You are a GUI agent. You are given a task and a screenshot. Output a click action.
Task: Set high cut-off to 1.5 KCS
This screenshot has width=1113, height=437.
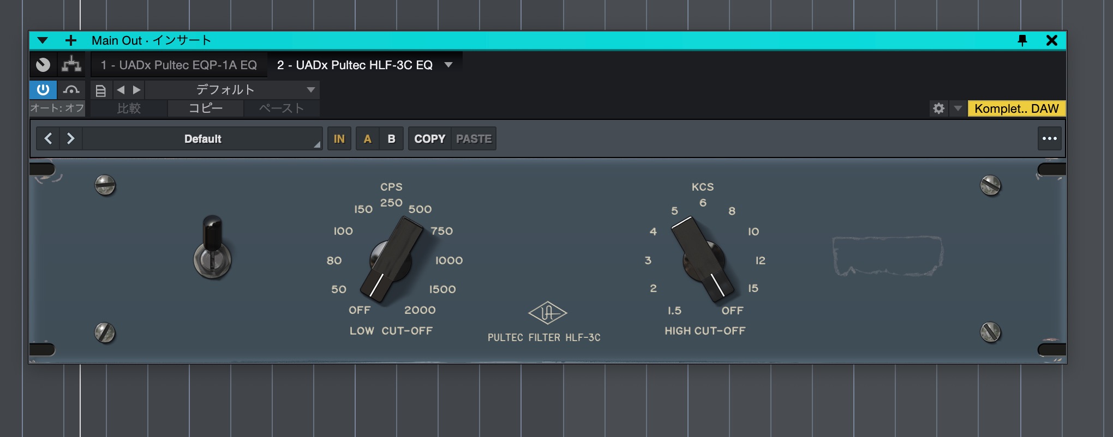point(674,311)
